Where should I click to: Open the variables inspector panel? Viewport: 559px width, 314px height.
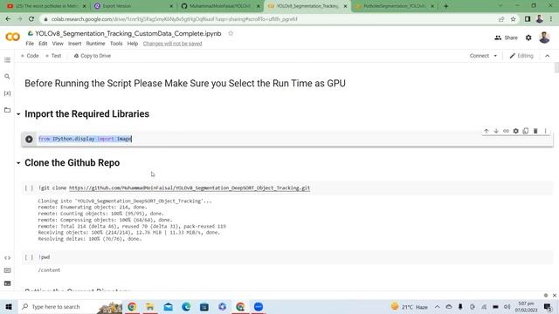(7, 93)
